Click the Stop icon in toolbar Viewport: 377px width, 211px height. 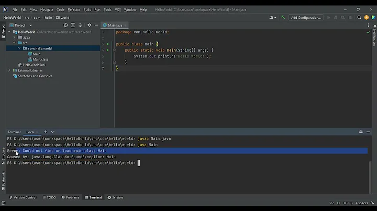[x=350, y=18]
